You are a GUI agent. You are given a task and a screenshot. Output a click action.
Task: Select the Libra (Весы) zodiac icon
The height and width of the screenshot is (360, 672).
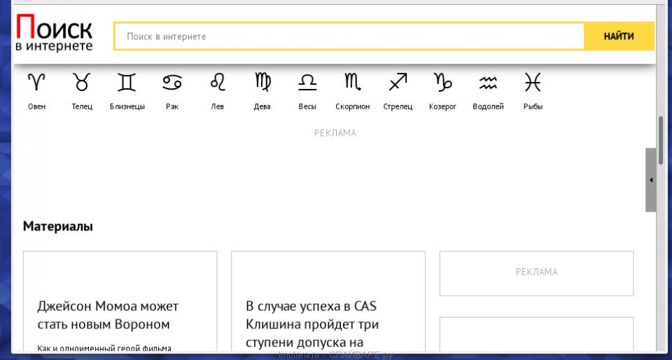point(307,83)
